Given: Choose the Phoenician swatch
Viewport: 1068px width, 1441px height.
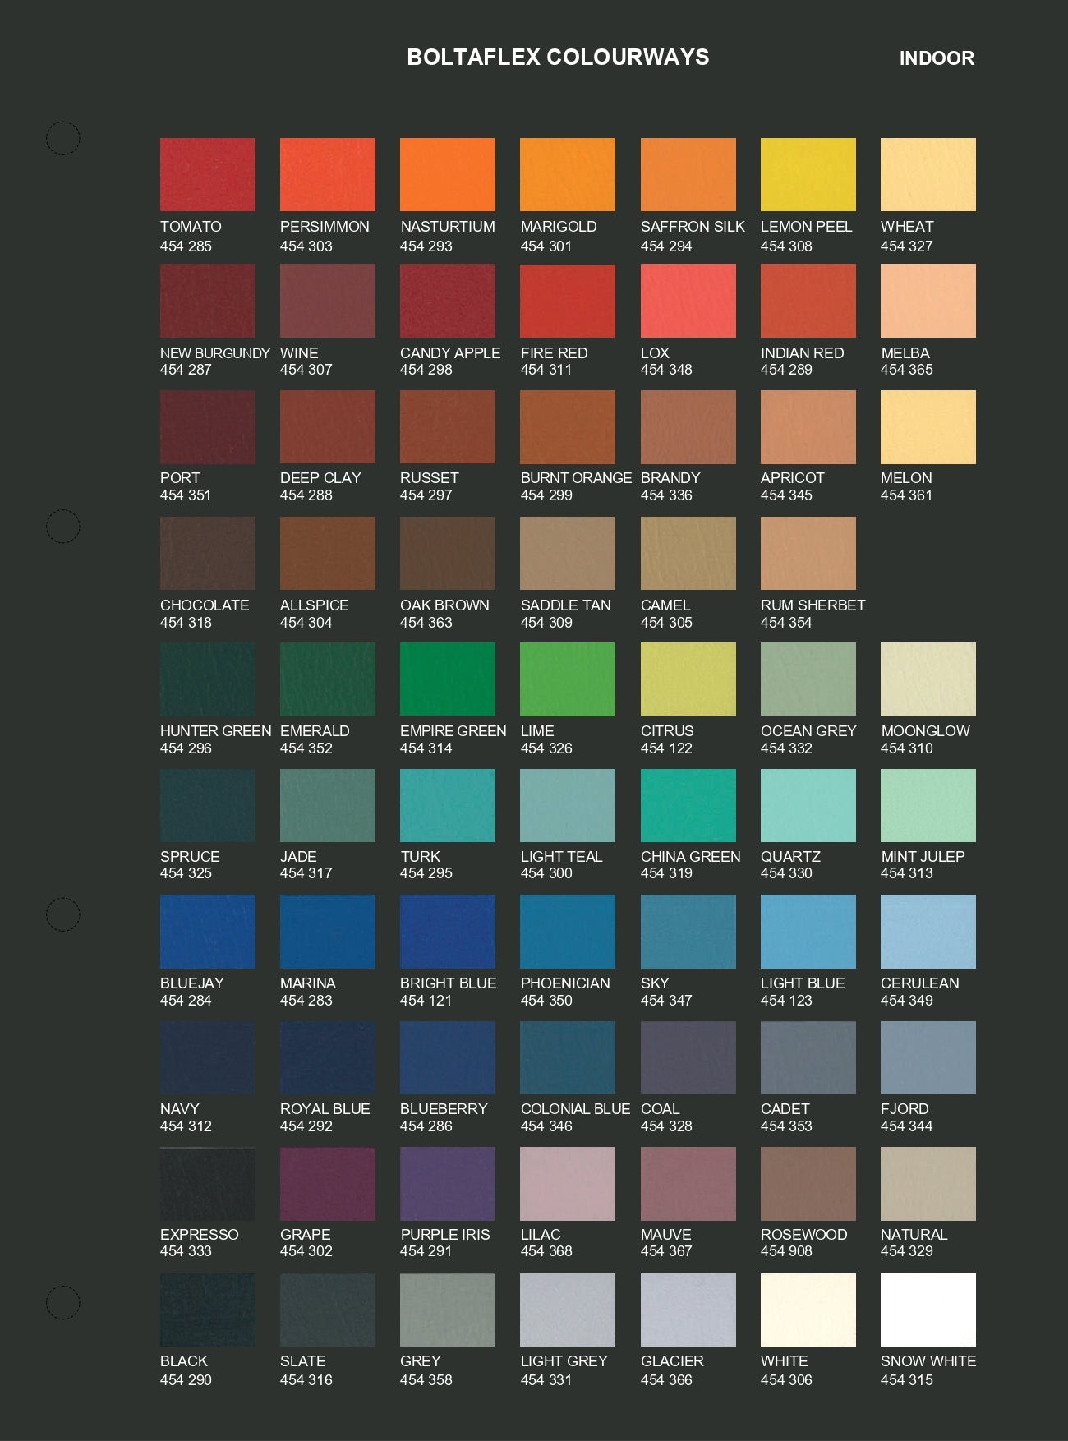Looking at the screenshot, I should pyautogui.click(x=568, y=932).
